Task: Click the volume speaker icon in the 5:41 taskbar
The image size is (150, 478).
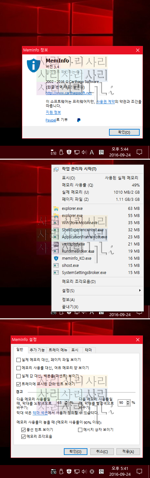Action: [84, 472]
